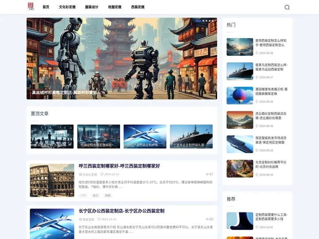Open recommended article 定制西装需要什么工具

pos(272,217)
